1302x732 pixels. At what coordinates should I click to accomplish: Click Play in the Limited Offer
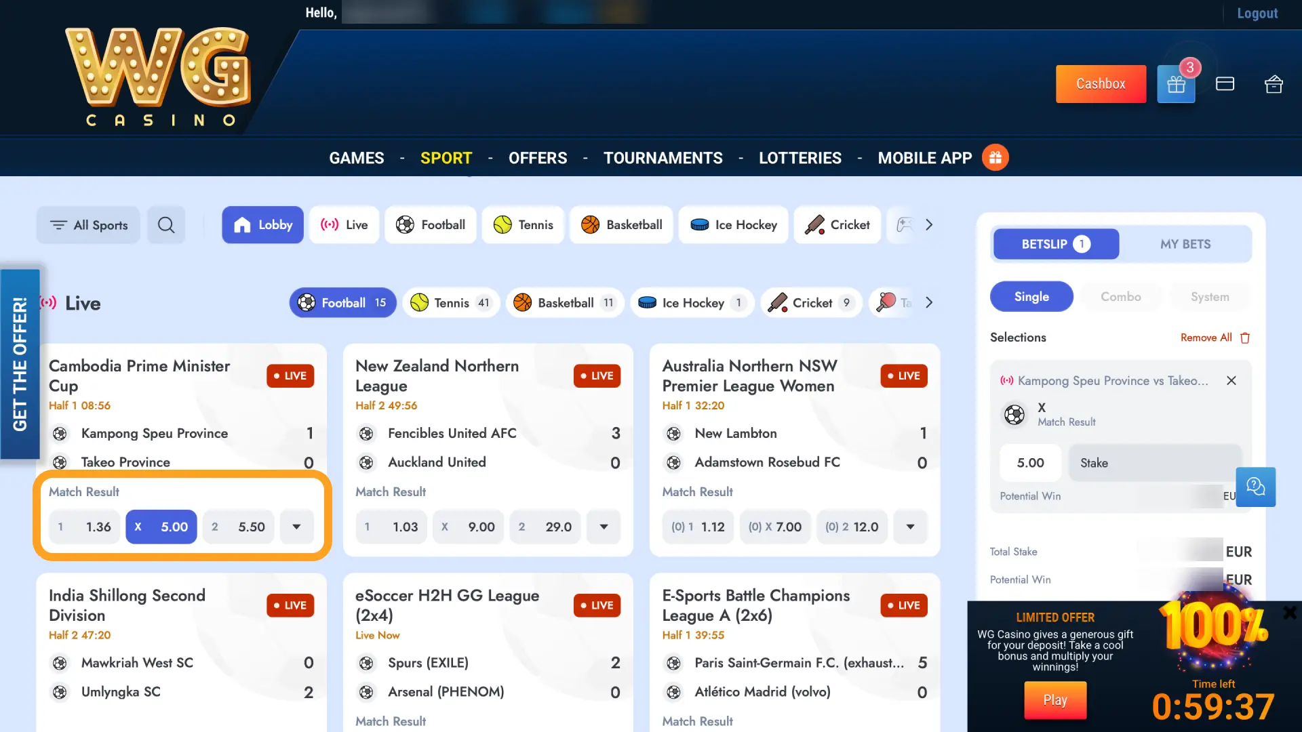(1055, 700)
